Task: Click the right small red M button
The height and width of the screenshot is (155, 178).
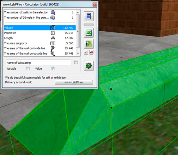Action: pyautogui.click(x=91, y=52)
